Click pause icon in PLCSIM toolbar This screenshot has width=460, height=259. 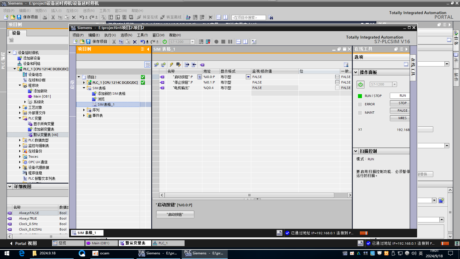[230, 42]
